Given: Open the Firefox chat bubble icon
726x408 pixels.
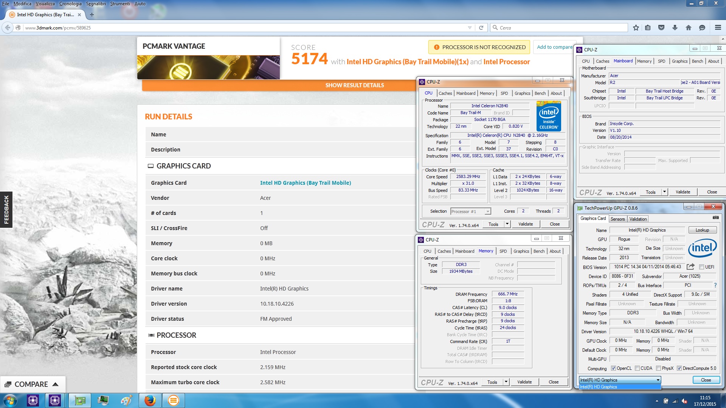Looking at the screenshot, I should pos(702,28).
